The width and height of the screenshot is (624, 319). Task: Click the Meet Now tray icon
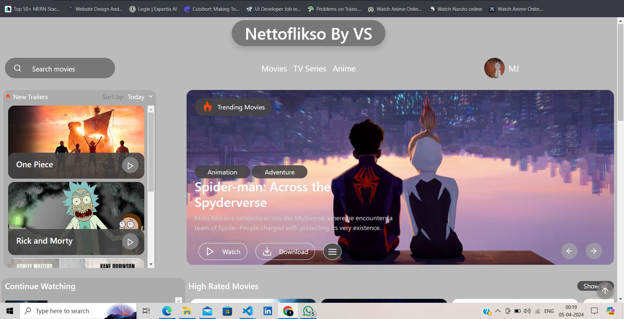coord(508,311)
